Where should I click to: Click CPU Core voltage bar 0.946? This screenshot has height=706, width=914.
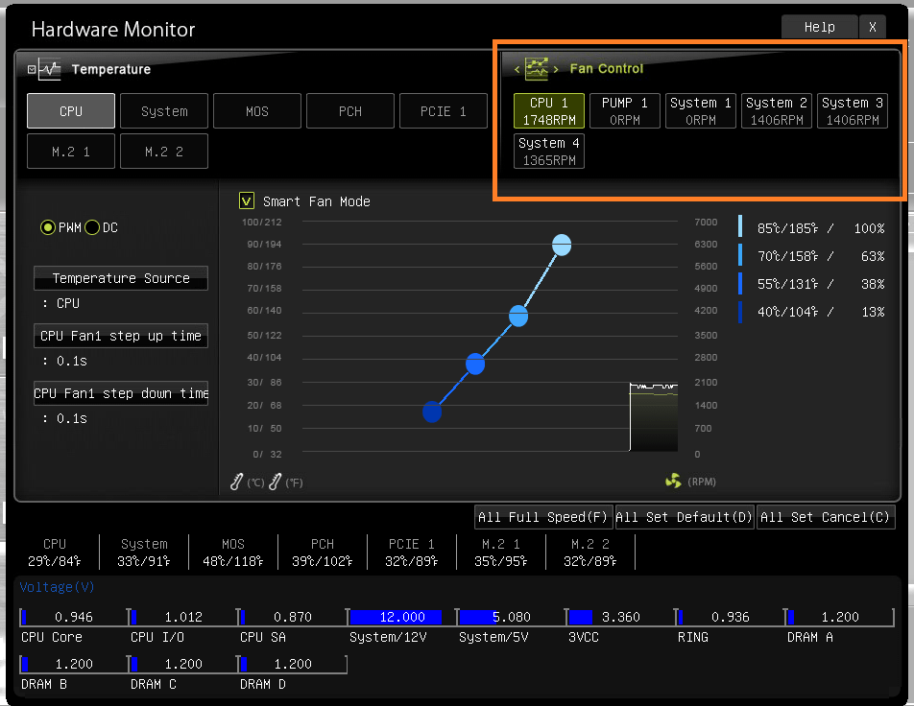(74, 617)
